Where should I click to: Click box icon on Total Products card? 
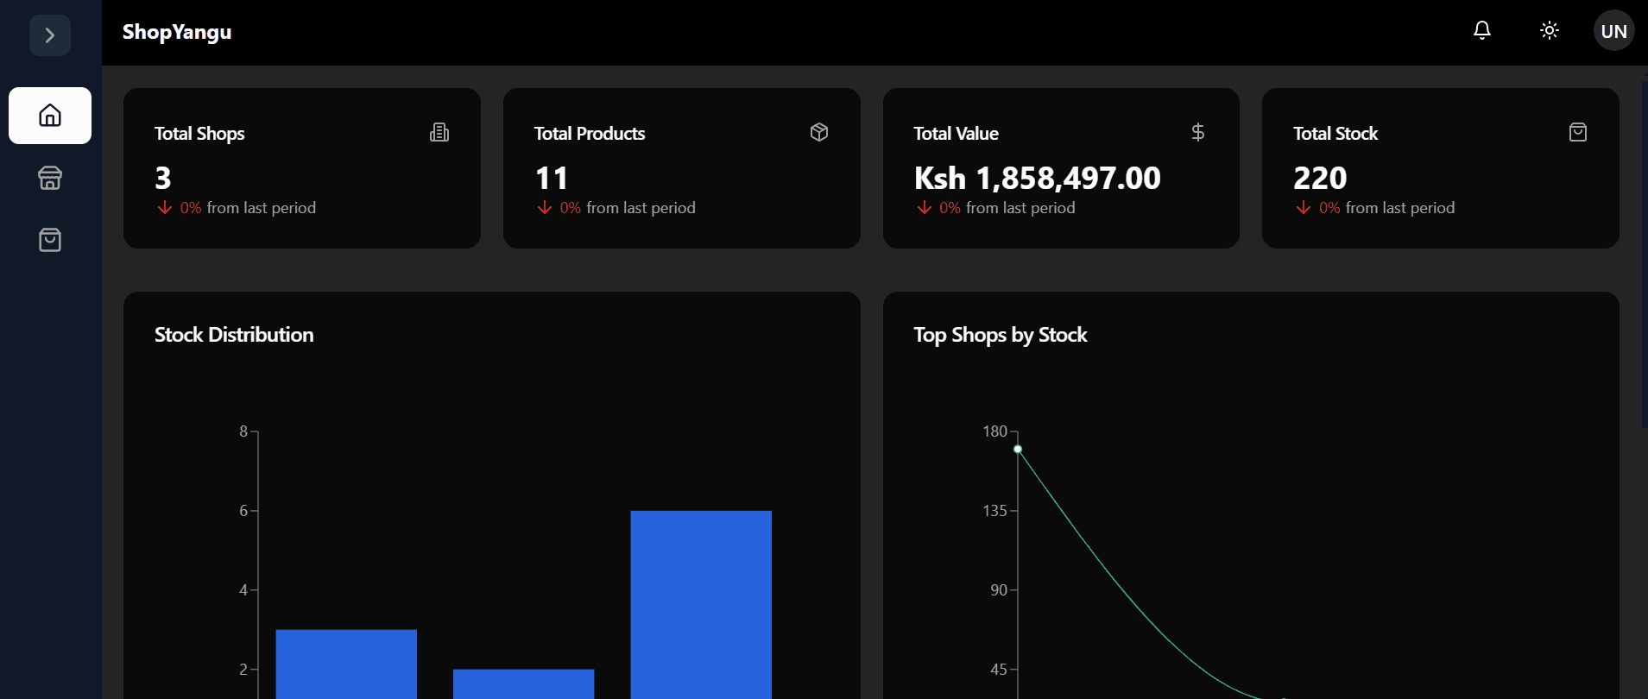pyautogui.click(x=818, y=132)
